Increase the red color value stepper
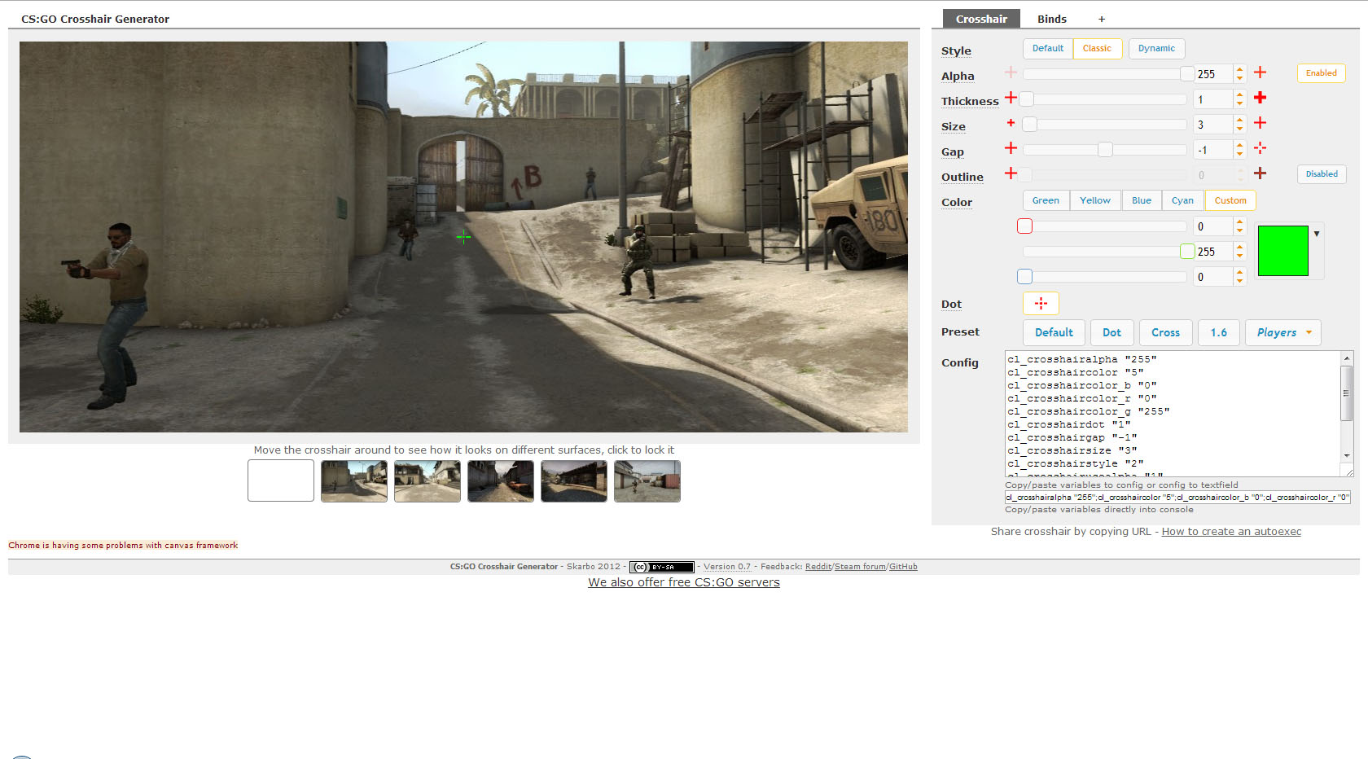This screenshot has height=759, width=1368. (x=1239, y=222)
